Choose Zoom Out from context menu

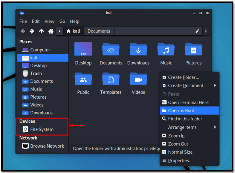190,144
